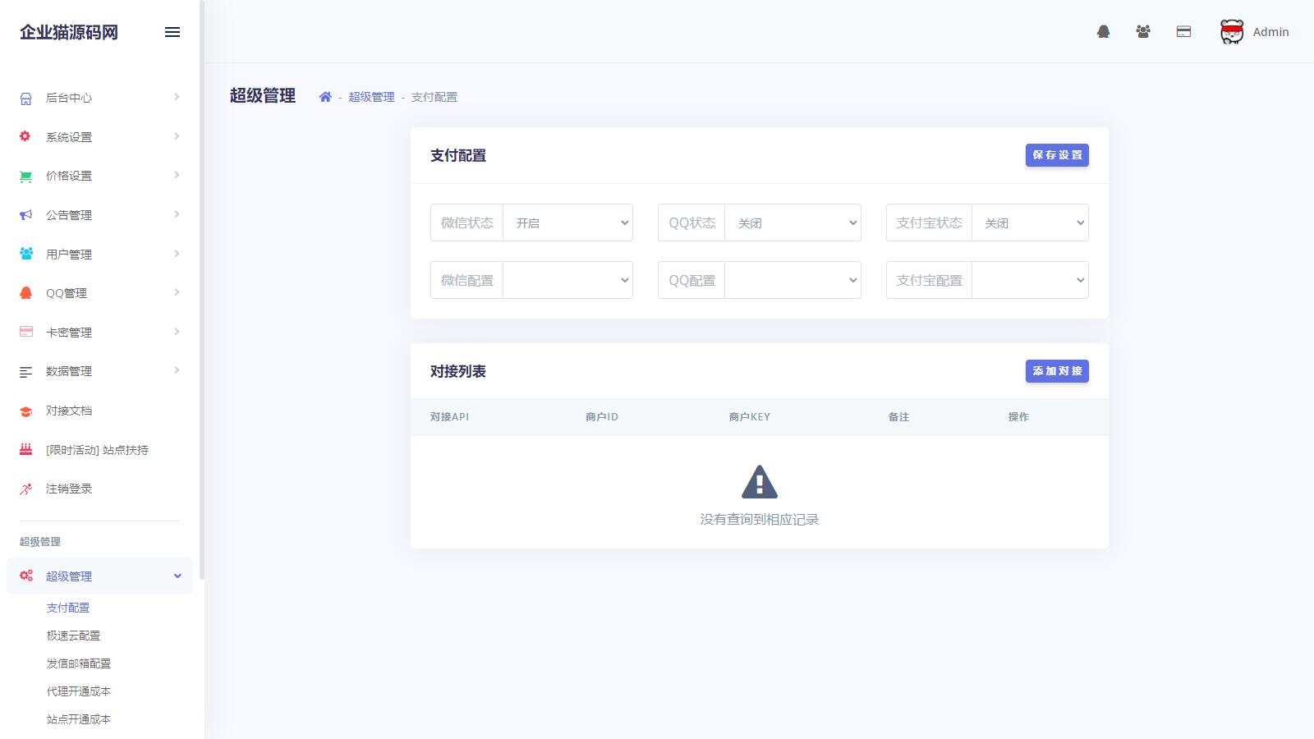This screenshot has height=739, width=1314.
Task: Open notifications bell icon in header
Action: tap(1104, 32)
